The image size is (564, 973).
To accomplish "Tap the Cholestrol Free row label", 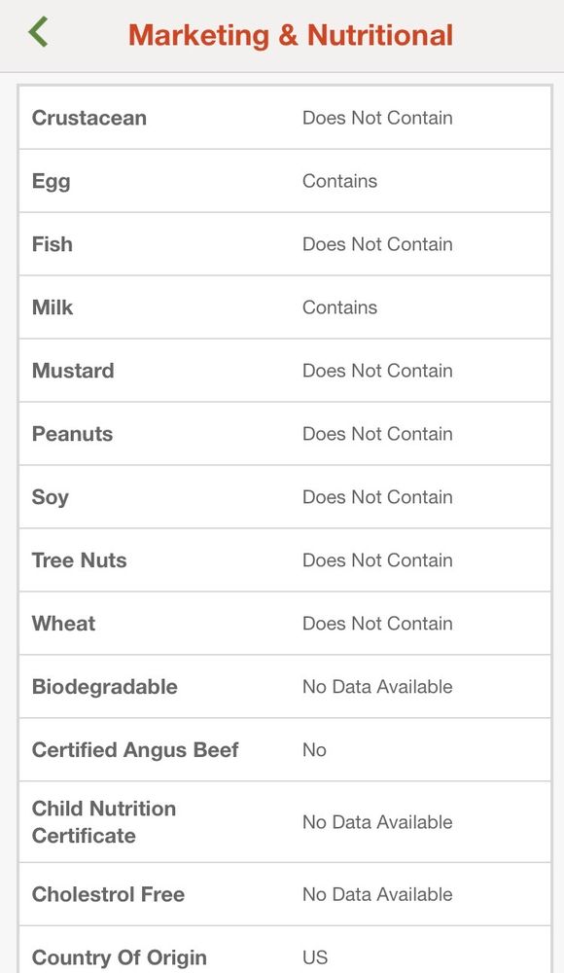I will (x=108, y=894).
